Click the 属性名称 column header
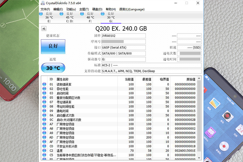The height and width of the screenshot is (162, 243). pyautogui.click(x=63, y=79)
